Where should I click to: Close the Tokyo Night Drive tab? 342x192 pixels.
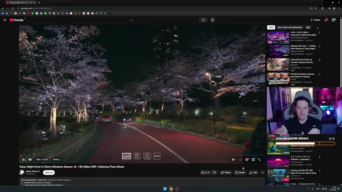coord(35,3)
